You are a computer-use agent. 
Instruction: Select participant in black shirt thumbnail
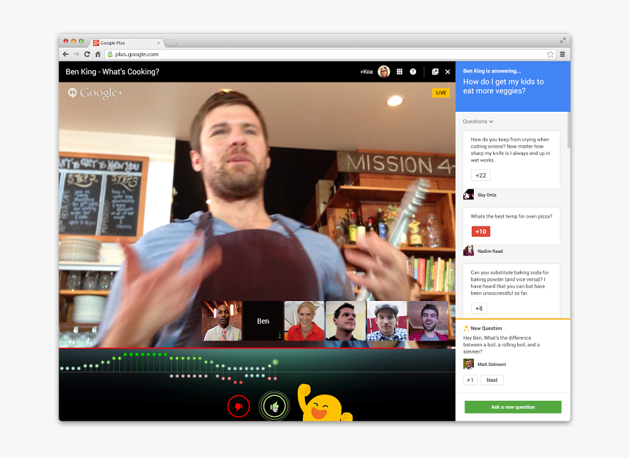click(x=345, y=321)
